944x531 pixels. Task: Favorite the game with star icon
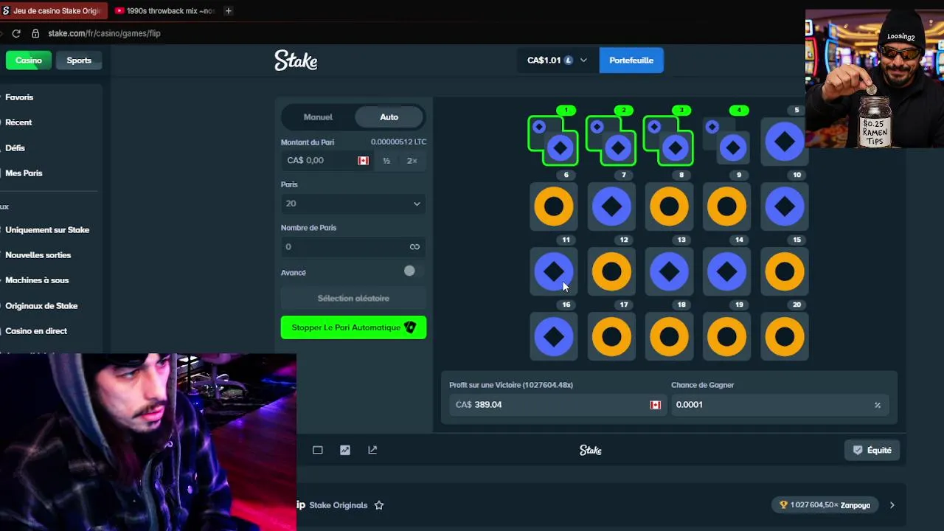click(x=379, y=505)
